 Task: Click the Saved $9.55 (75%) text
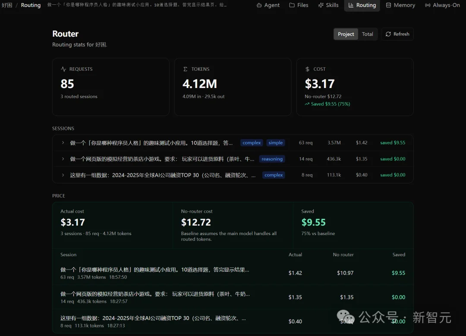(331, 104)
